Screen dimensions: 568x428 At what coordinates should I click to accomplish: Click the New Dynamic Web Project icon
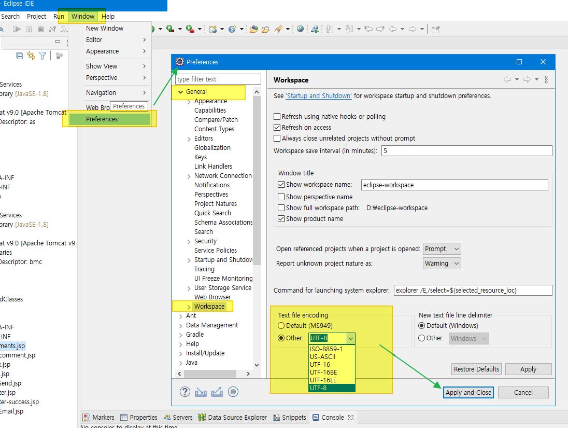213,29
